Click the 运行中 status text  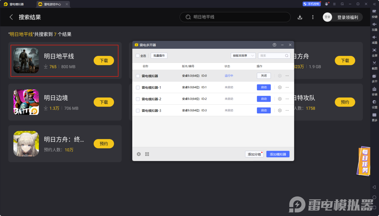[x=229, y=76]
